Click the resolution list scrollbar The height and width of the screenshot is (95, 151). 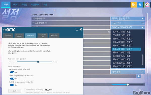143,60
